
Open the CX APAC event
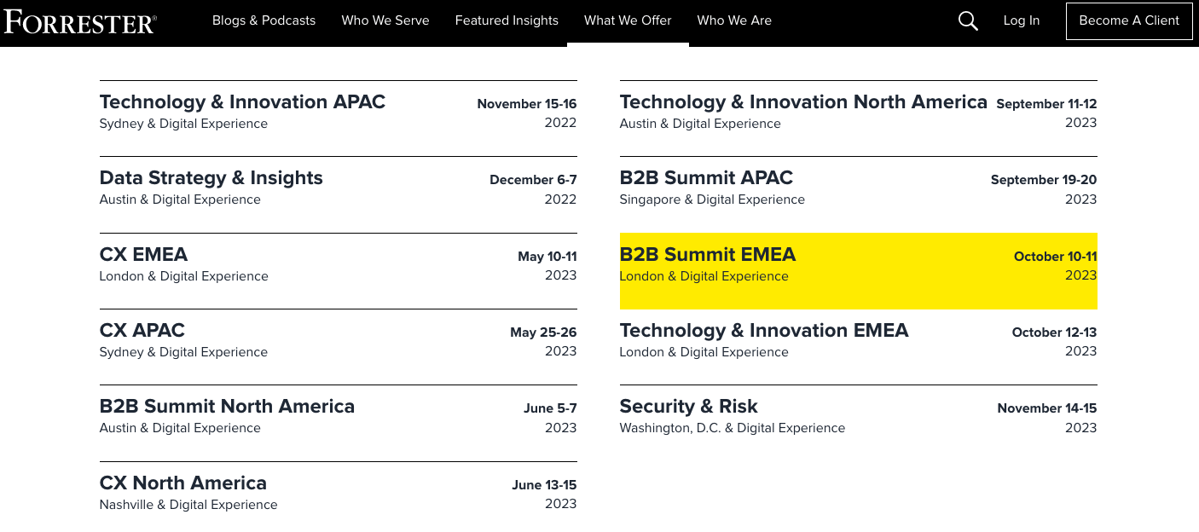[x=338, y=347]
